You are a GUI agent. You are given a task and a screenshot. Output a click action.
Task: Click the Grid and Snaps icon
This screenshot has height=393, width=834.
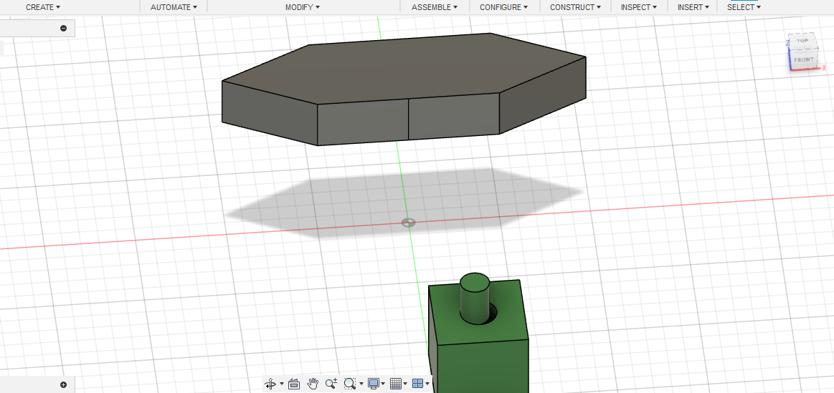396,384
